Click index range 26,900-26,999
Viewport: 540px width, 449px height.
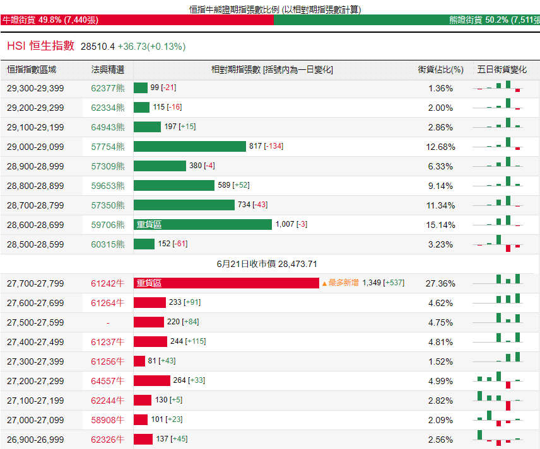click(x=35, y=440)
